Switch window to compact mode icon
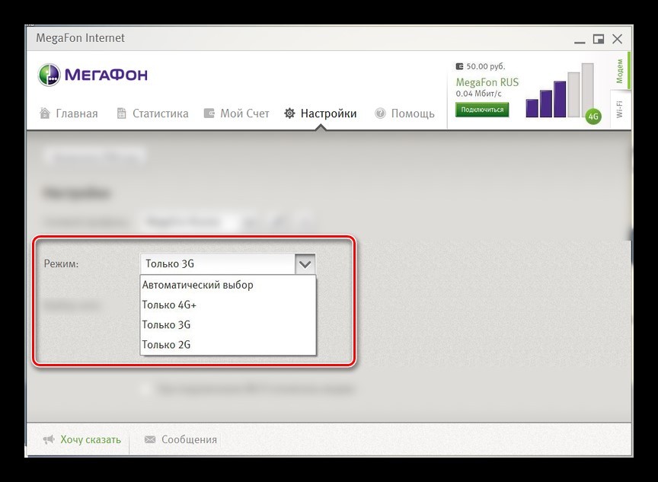658x482 pixels. pos(599,39)
